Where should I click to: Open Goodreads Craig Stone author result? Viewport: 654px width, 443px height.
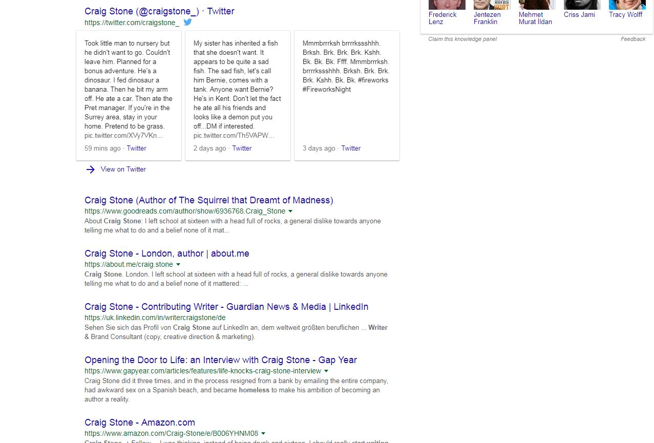coord(208,200)
